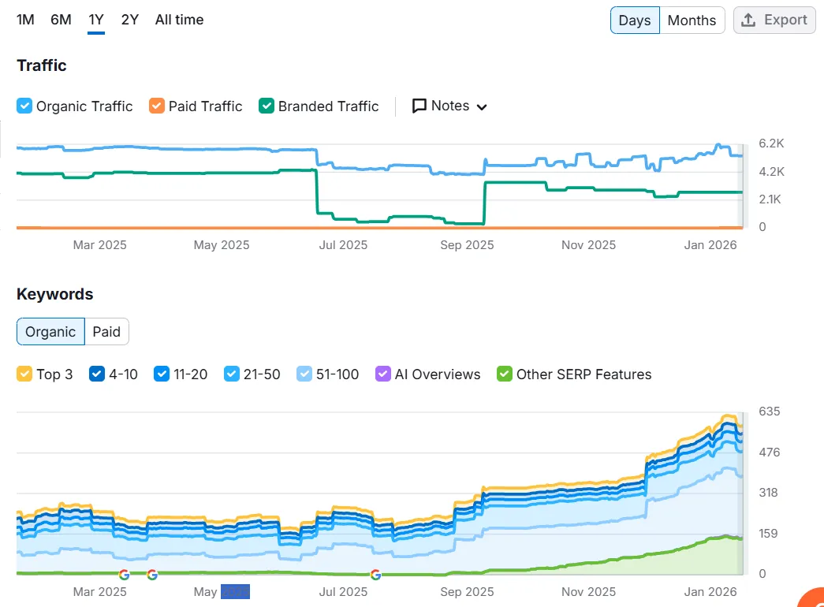This screenshot has width=824, height=607.
Task: Hide the Top 3 keywords series
Action: point(24,374)
